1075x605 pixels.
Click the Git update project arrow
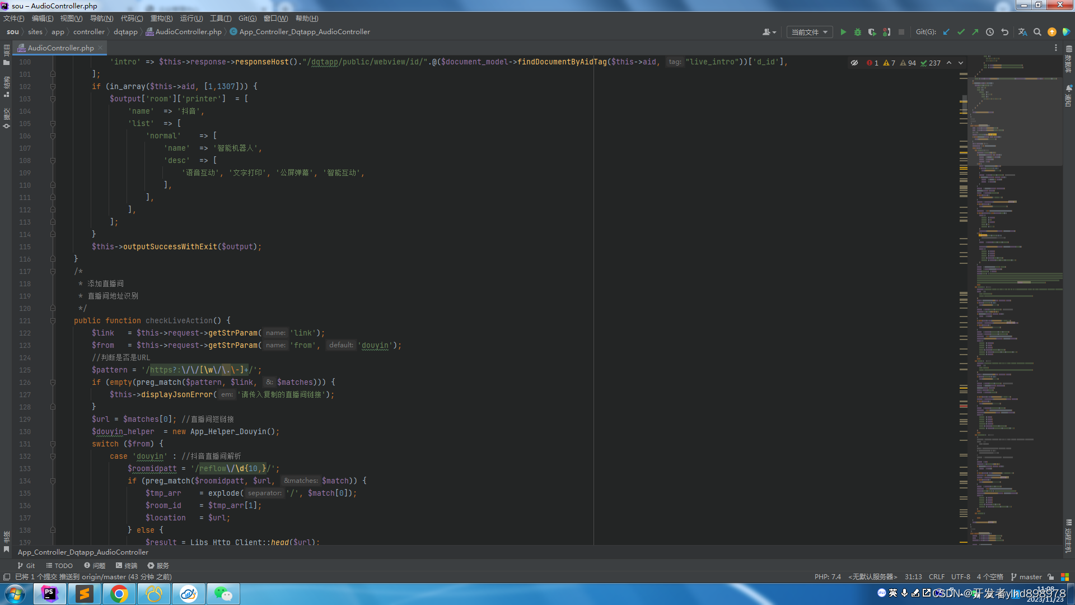[946, 32]
